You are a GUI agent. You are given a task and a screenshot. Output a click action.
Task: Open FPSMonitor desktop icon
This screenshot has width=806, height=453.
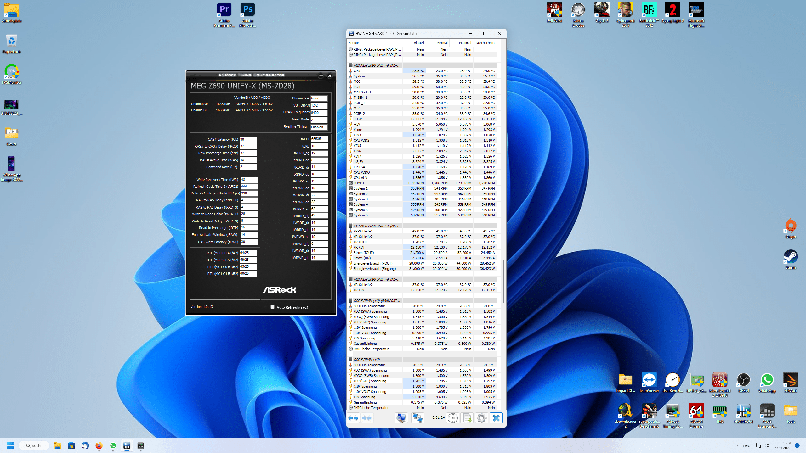point(12,74)
